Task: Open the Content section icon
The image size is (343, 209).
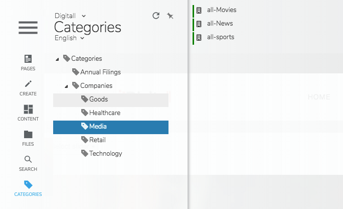Action: coord(28,109)
